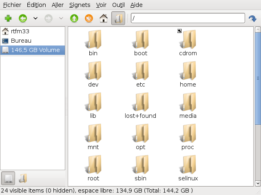This screenshot has height=195, width=261.
Task: Reload the folder with the orange refresh icon
Action: pyautogui.click(x=88, y=18)
